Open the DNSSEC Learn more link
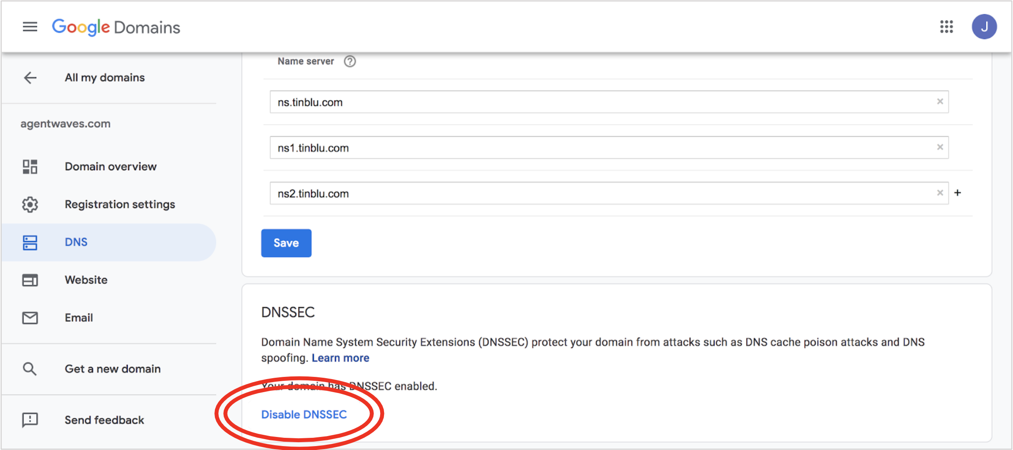 [x=340, y=358]
